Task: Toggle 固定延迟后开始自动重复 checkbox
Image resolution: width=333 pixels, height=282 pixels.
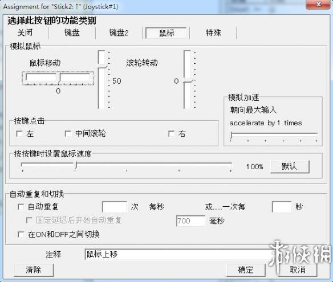Action: pyautogui.click(x=29, y=220)
